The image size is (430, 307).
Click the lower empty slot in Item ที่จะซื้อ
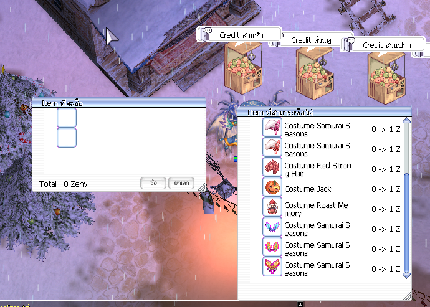pos(67,137)
